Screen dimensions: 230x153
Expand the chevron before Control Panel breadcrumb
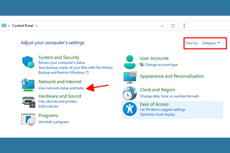(9, 26)
